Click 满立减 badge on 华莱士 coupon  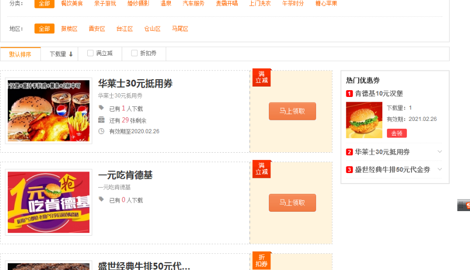tap(262, 78)
